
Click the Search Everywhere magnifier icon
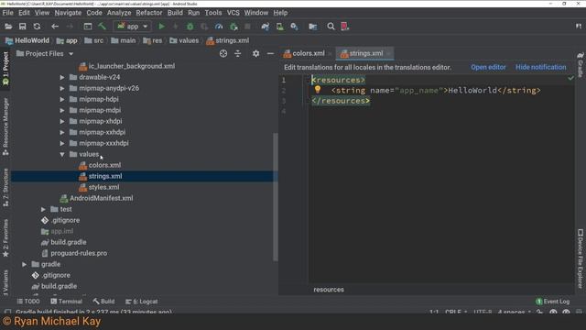pos(331,27)
